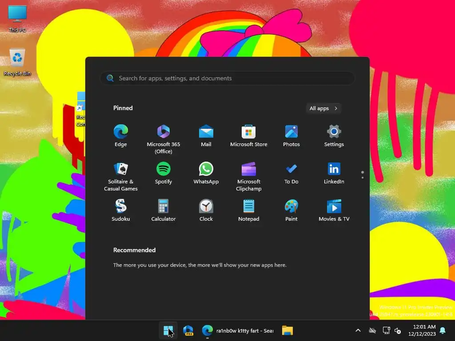Open the LinkedIn pinned app
Image resolution: width=455 pixels, height=341 pixels.
pos(334,173)
